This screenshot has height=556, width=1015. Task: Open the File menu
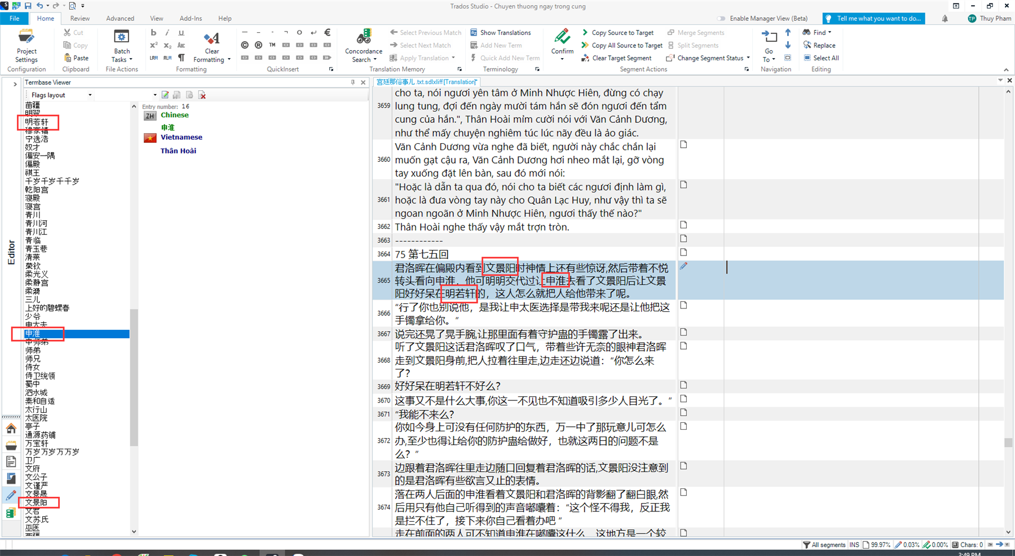pos(15,18)
